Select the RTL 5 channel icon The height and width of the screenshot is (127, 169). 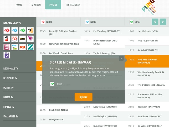click(7, 39)
